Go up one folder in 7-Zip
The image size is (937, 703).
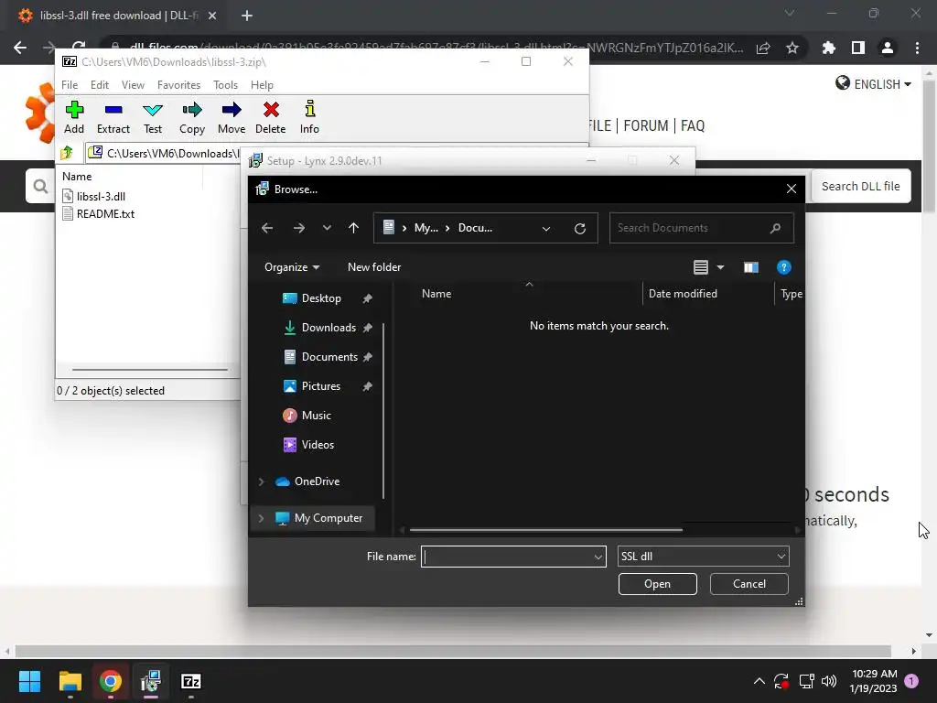tap(67, 153)
